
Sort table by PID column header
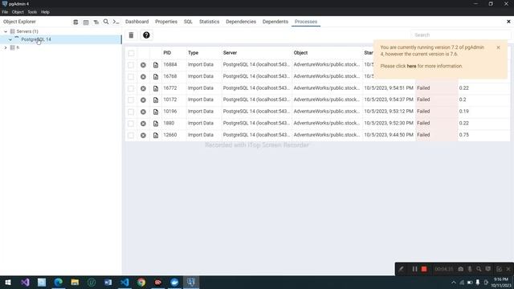point(167,53)
